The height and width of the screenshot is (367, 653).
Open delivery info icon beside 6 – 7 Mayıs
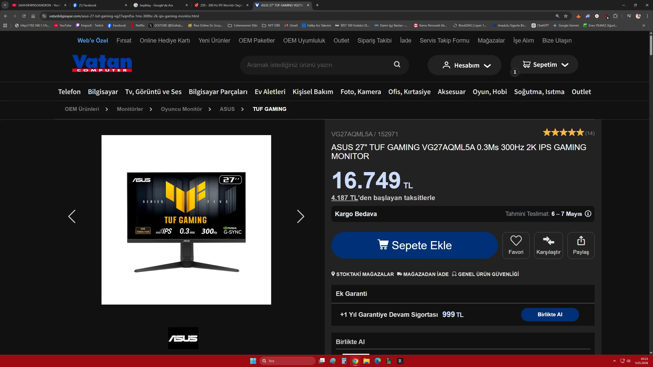pyautogui.click(x=588, y=214)
